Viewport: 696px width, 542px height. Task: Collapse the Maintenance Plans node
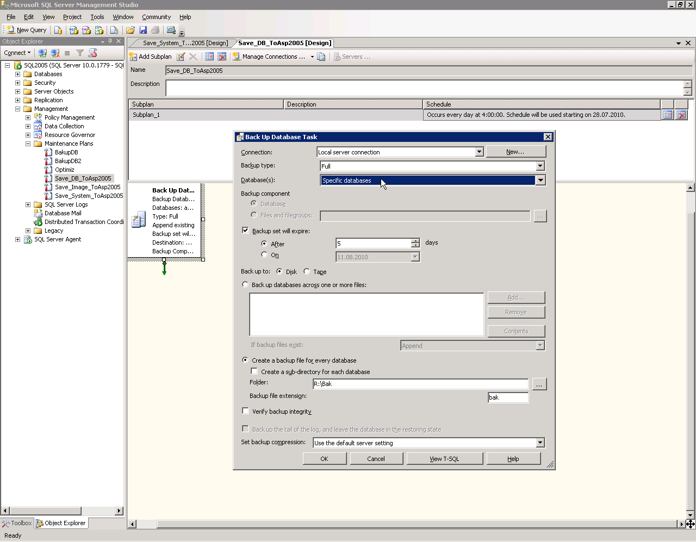point(28,144)
